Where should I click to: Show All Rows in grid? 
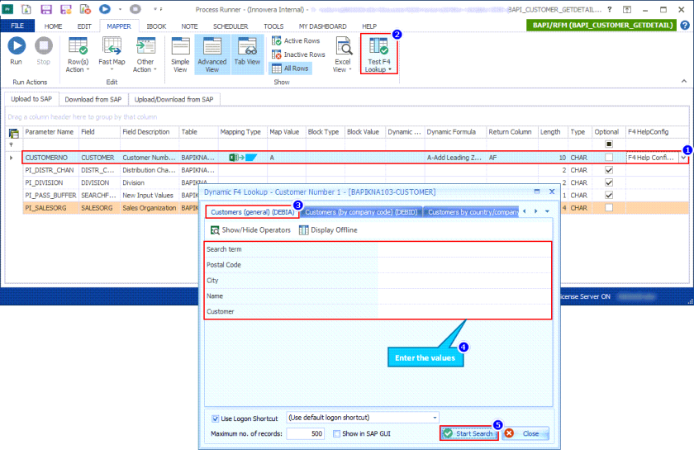point(290,68)
